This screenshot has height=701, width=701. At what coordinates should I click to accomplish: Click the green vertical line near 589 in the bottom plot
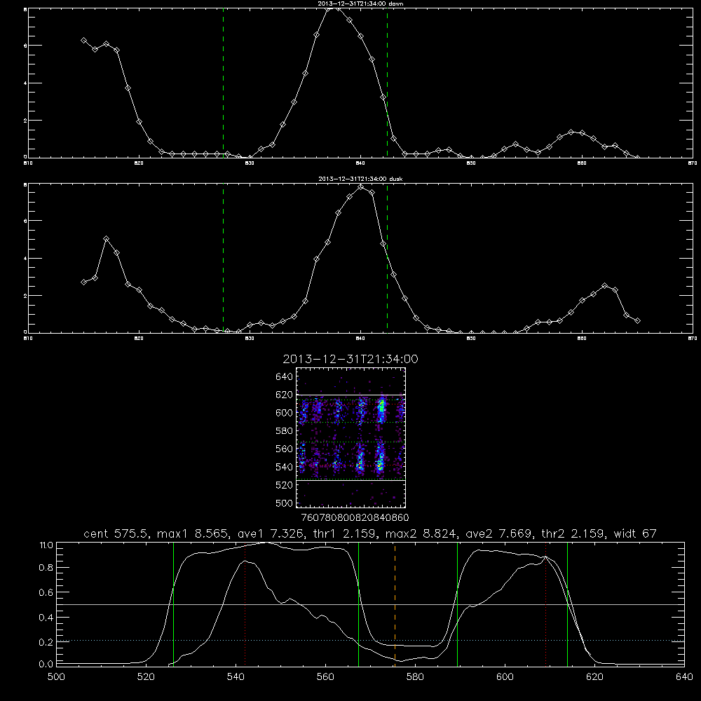[457, 604]
